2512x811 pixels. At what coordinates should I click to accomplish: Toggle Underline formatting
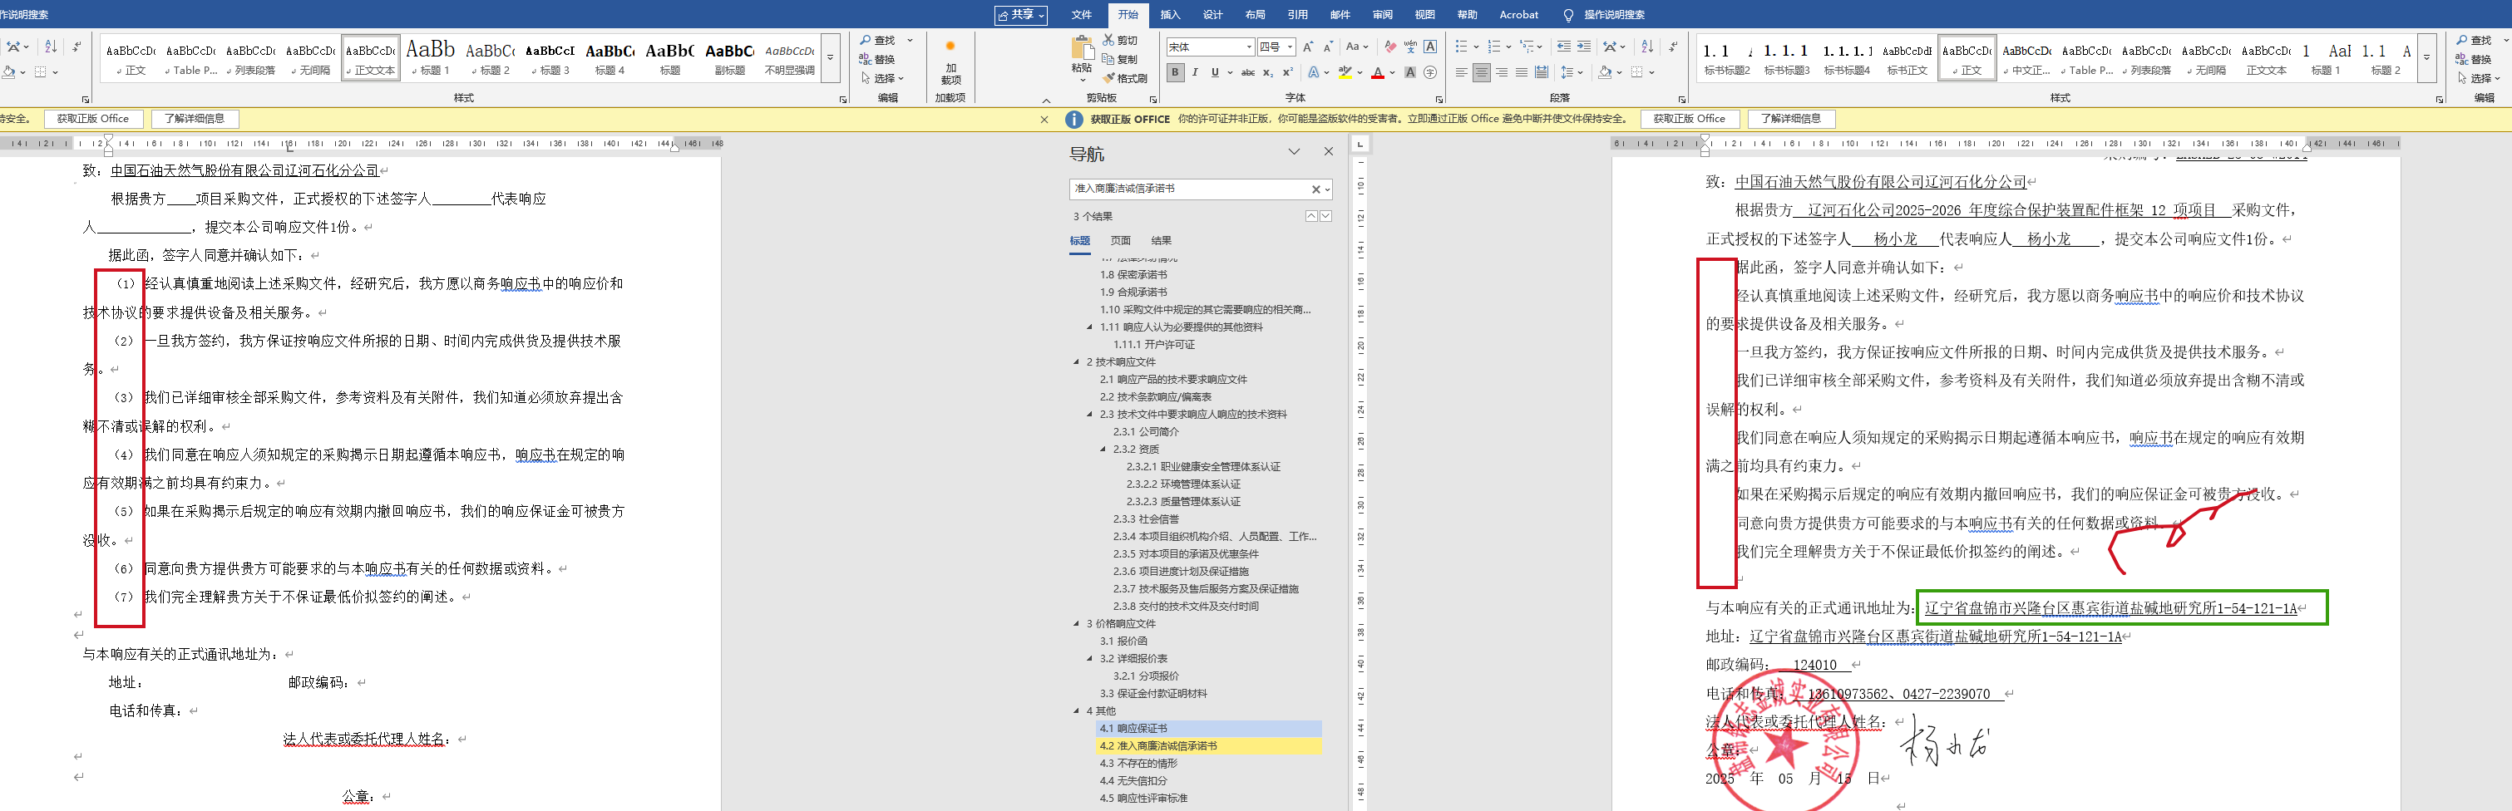click(1215, 72)
